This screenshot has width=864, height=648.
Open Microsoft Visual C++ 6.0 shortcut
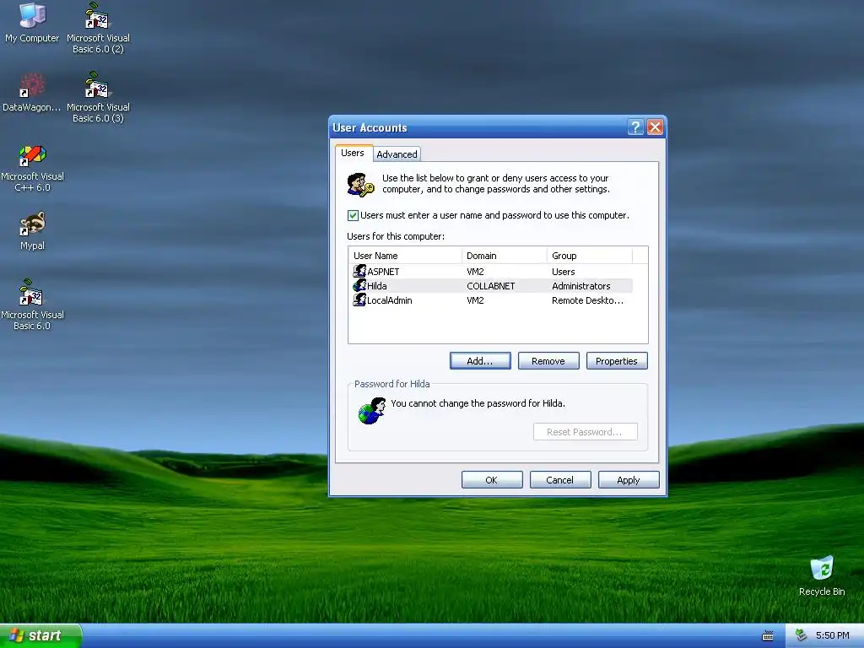click(x=33, y=168)
